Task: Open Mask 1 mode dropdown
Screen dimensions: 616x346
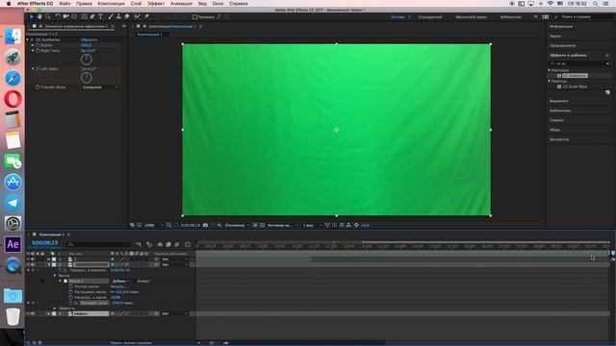Action: pos(120,282)
